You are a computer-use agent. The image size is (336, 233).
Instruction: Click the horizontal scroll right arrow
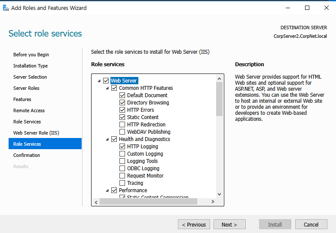click(x=213, y=202)
